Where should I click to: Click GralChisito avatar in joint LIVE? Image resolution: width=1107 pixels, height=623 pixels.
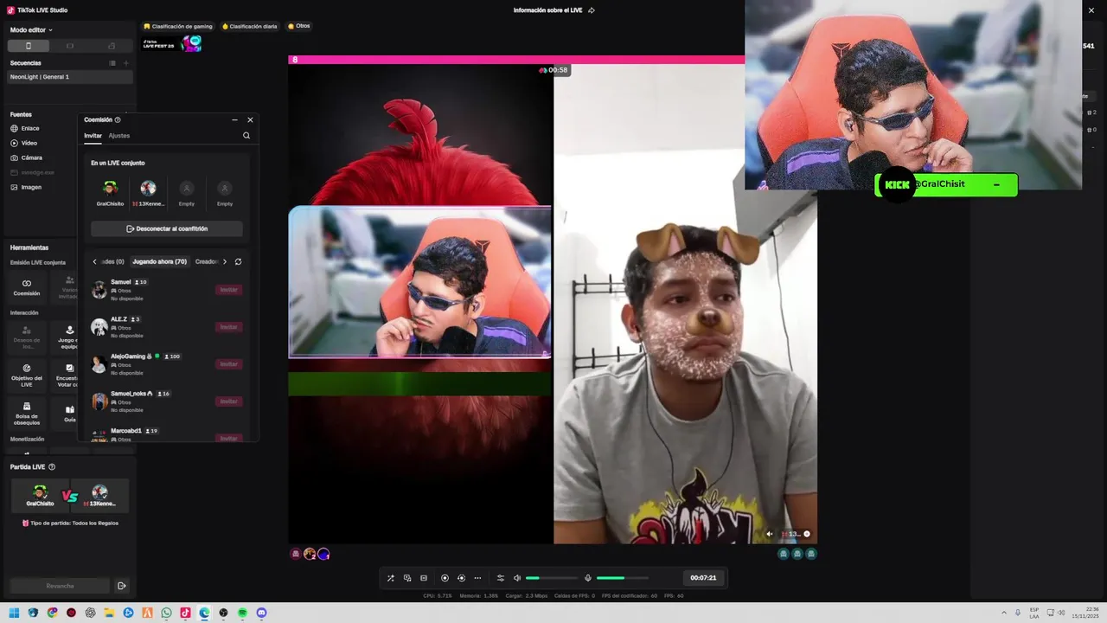[110, 188]
